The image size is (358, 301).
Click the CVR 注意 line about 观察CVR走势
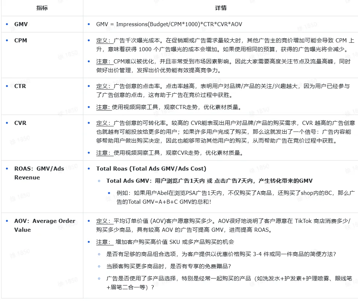(170, 153)
